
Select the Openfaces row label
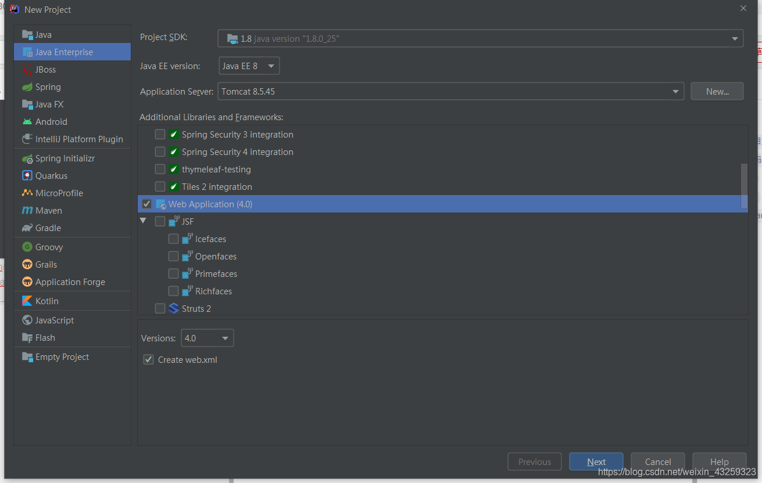click(216, 257)
